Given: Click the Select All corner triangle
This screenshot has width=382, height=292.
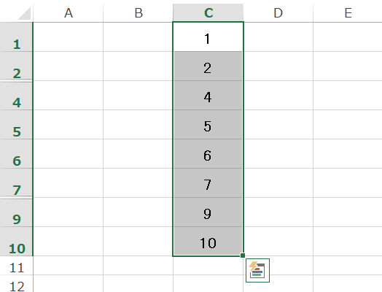Looking at the screenshot, I should pos(24,13).
